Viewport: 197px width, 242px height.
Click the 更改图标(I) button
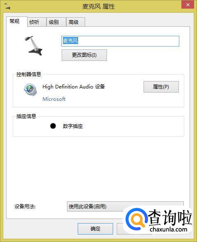click(84, 55)
